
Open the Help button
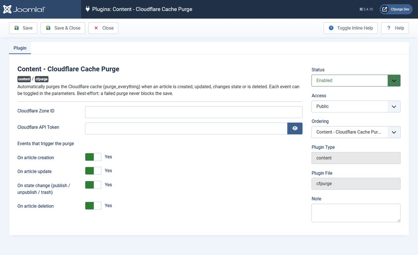395,28
